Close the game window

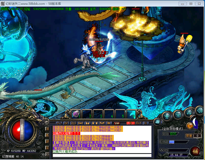click(x=199, y=4)
